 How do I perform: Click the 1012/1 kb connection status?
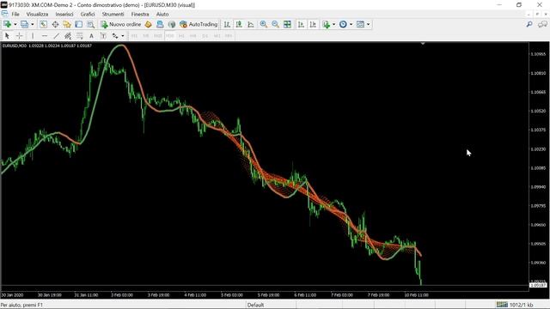coord(515,305)
